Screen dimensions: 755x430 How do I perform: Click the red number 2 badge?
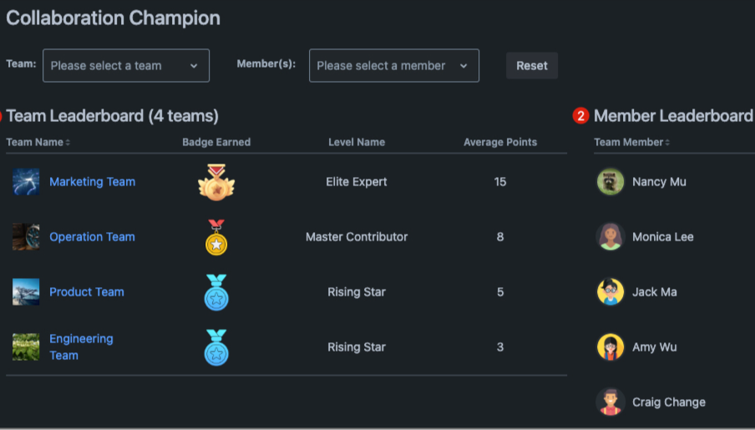[581, 116]
